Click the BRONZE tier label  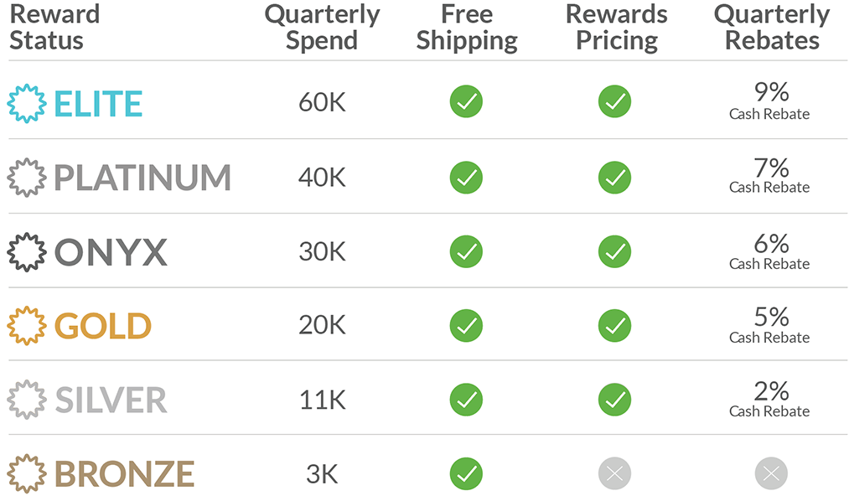[x=125, y=474]
